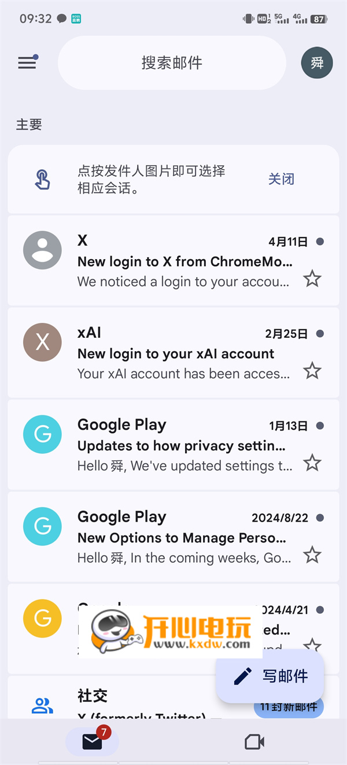Compose a new email with 写邮件
This screenshot has height=765, width=347.
point(270,676)
